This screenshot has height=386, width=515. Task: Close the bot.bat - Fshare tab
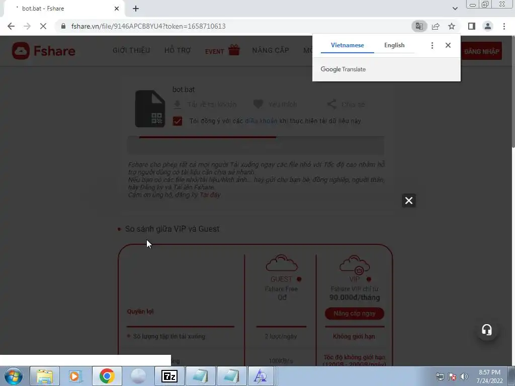coord(117,9)
